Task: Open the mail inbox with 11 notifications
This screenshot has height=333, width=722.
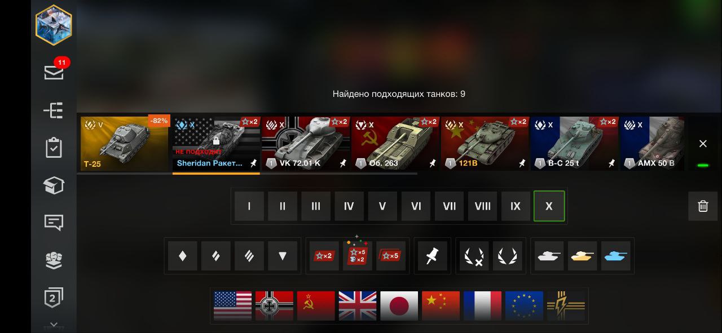Action: pyautogui.click(x=54, y=70)
